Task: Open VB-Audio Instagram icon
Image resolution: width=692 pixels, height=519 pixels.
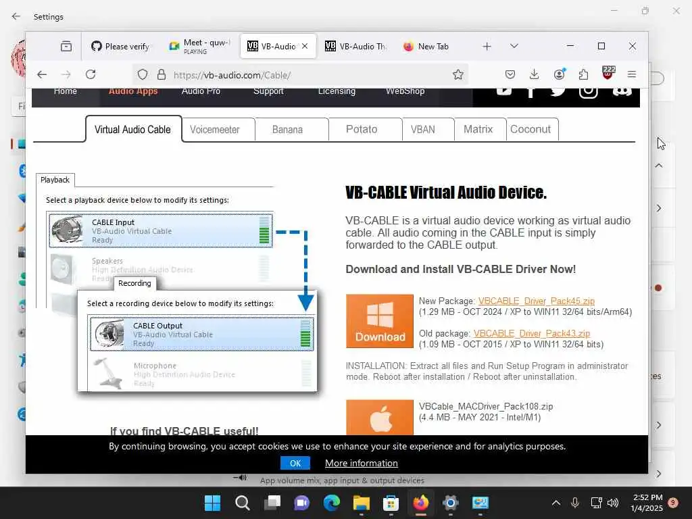Action: pyautogui.click(x=589, y=92)
